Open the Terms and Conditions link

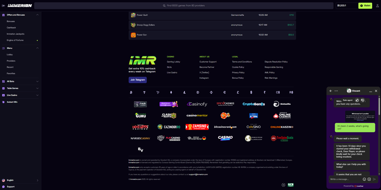[x=242, y=62]
